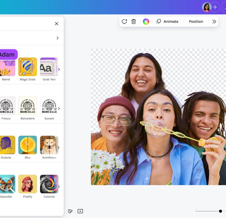Delete the element using the trash icon
Screen dimensions: 226x218
point(134,22)
